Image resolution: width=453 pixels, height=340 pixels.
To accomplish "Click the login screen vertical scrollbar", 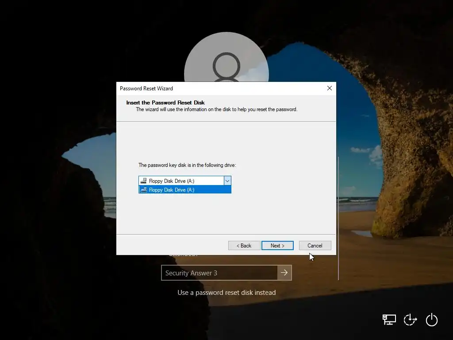I will click(338, 218).
